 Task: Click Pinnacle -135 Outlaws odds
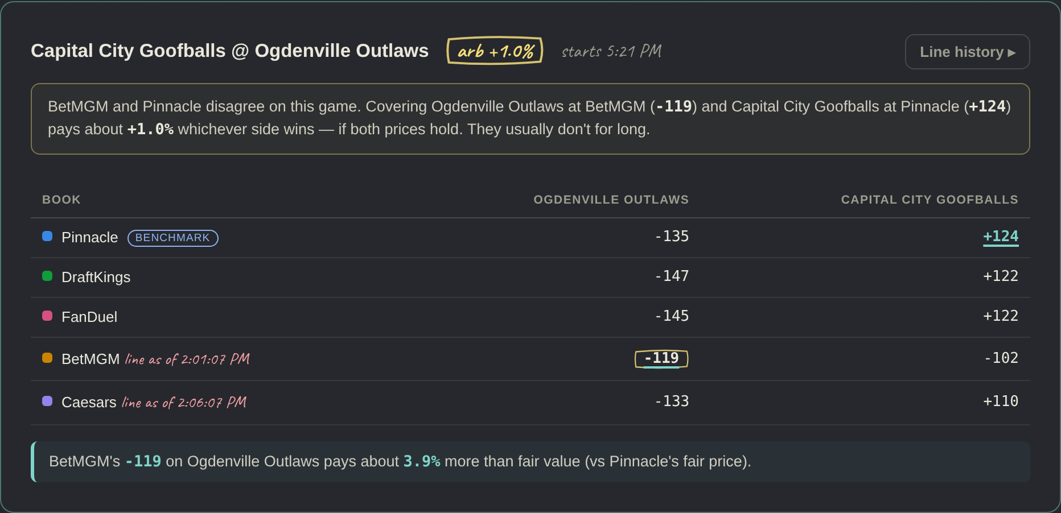tap(672, 237)
